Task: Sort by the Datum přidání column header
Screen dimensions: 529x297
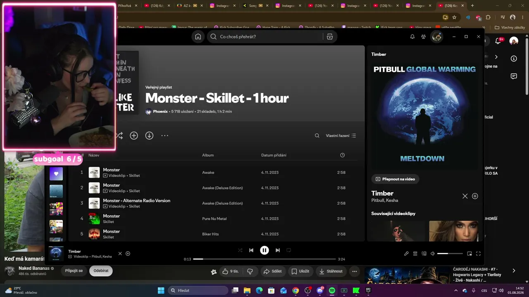Action: coord(274,155)
